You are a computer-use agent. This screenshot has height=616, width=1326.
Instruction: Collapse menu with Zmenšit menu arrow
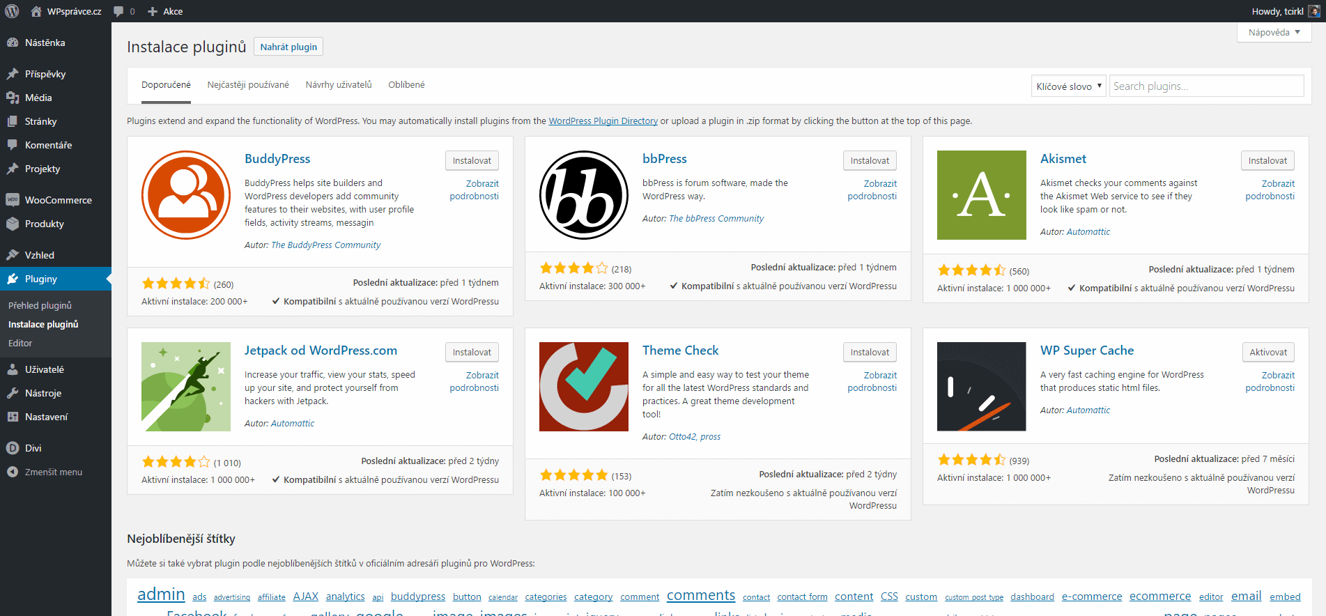(13, 472)
